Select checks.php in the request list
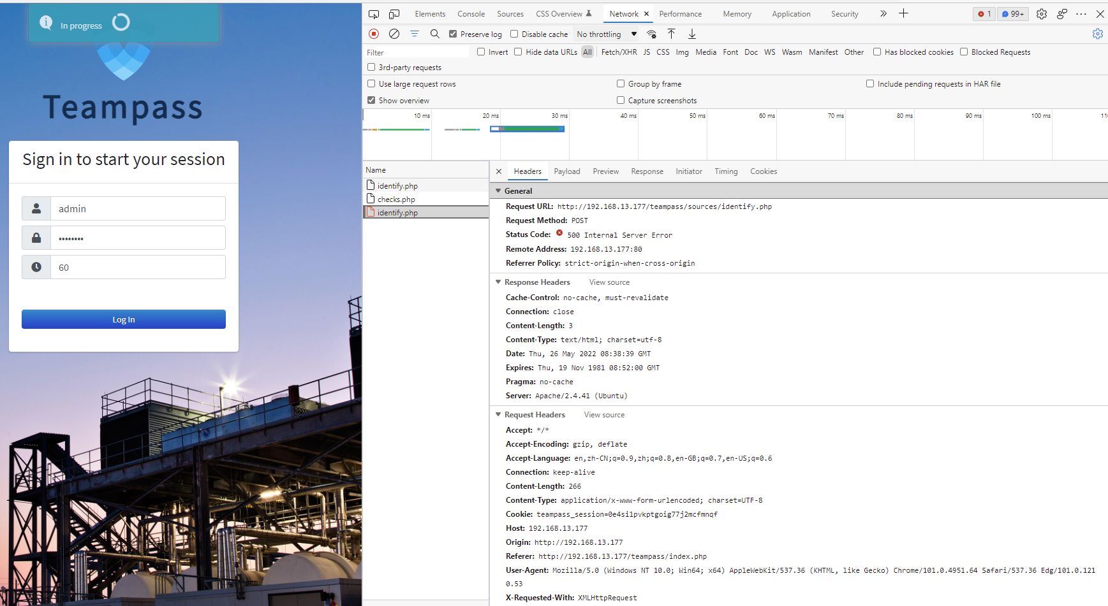 tap(396, 199)
